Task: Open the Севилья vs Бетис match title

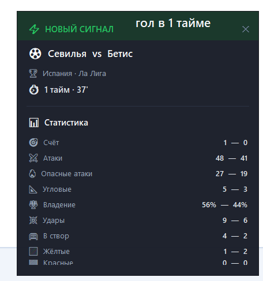Action: (91, 54)
